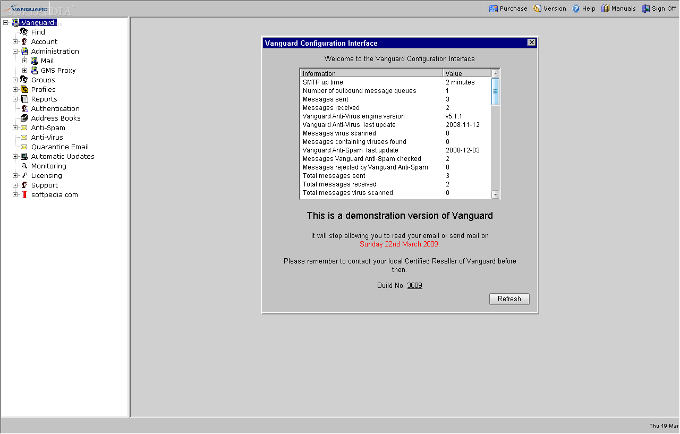Screen dimensions: 680x434
Task: Click the Version toolbar icon
Action: click(x=537, y=8)
